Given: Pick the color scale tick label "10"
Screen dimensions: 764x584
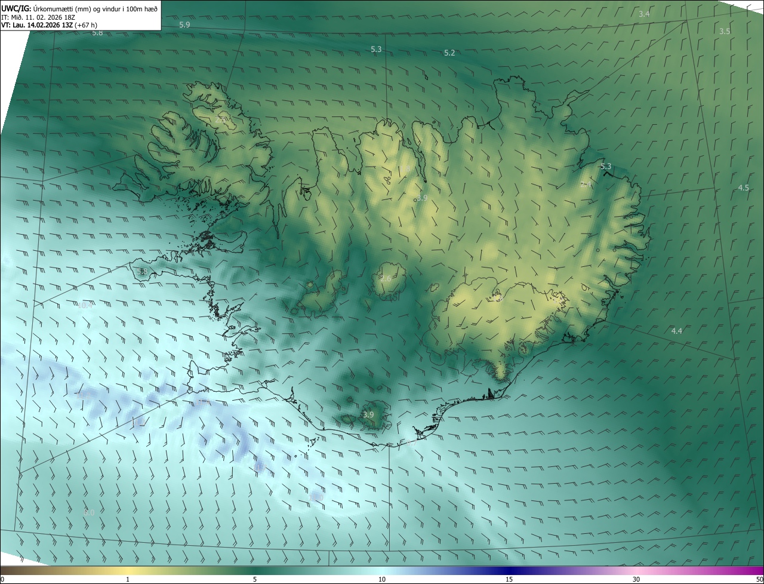Looking at the screenshot, I should 382,579.
